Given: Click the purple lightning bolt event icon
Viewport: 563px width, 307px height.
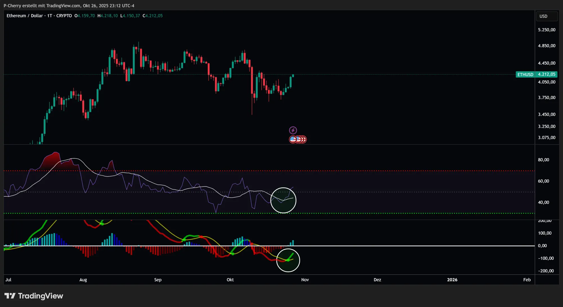Looking at the screenshot, I should (293, 130).
